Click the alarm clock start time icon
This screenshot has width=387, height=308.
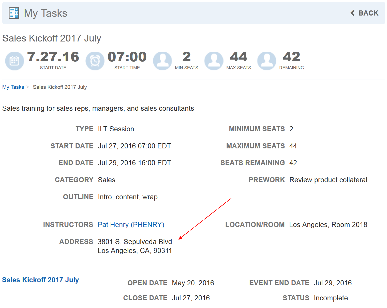click(x=95, y=61)
